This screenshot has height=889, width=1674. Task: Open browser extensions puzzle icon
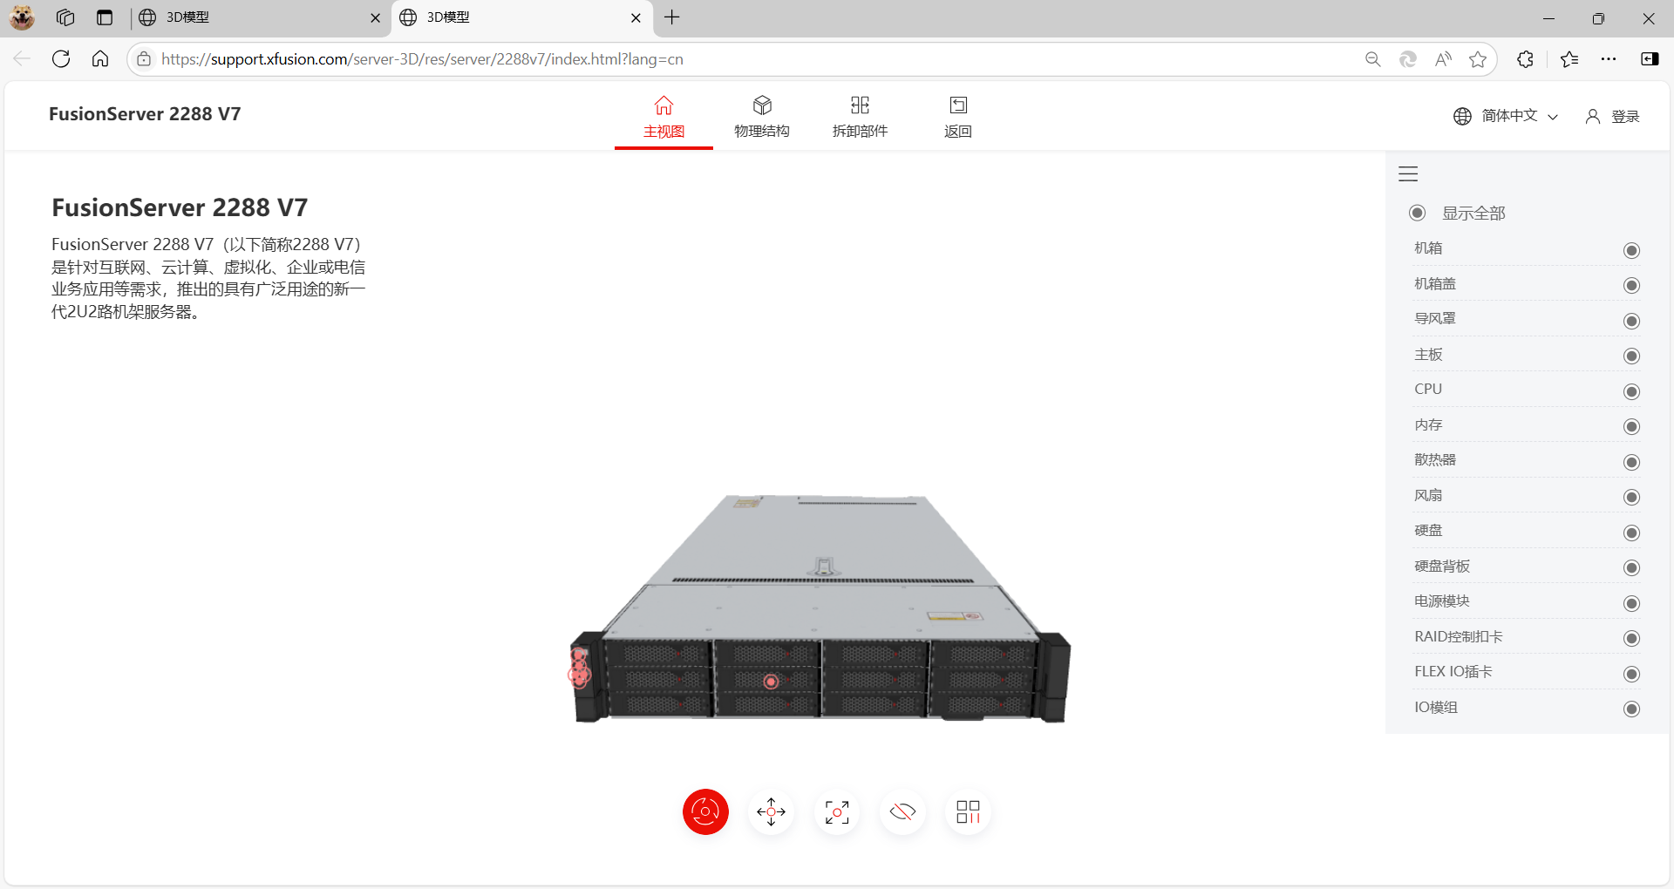click(x=1525, y=59)
